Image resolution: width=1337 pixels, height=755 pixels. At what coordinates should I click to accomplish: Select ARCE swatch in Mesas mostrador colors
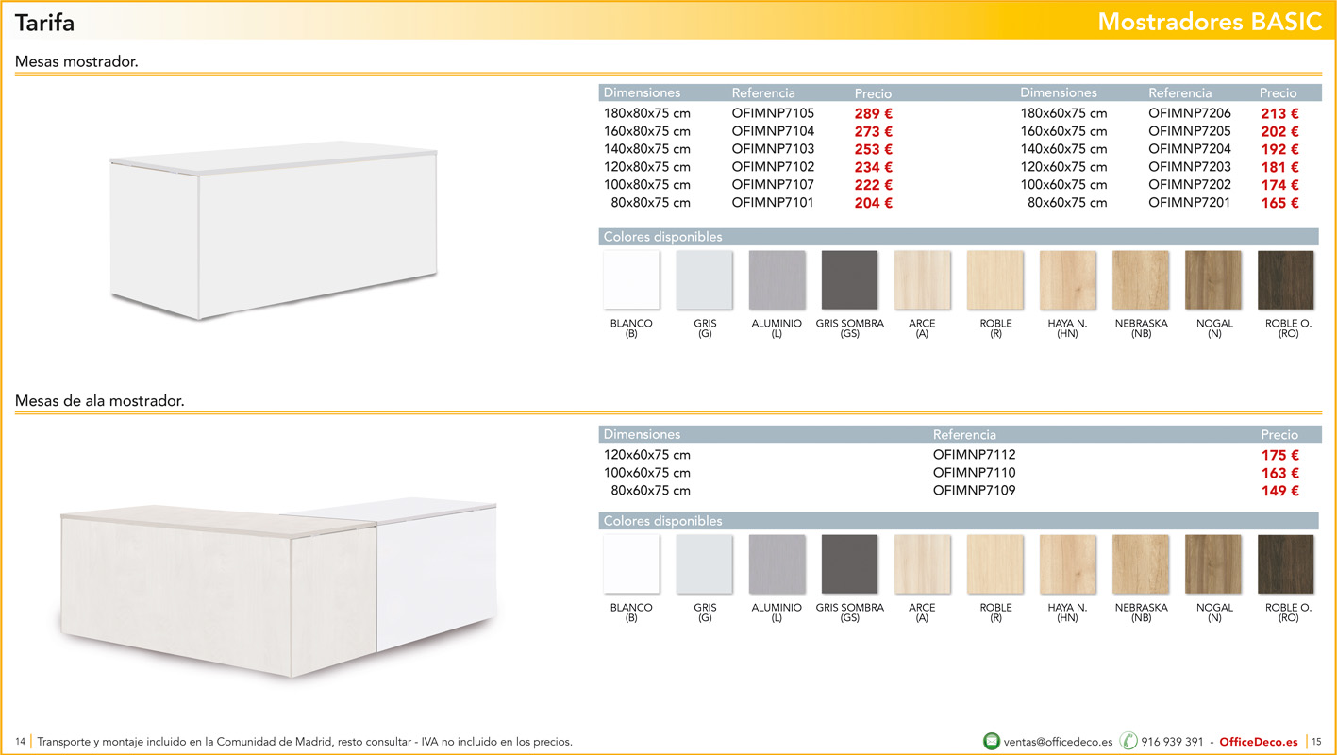(922, 279)
